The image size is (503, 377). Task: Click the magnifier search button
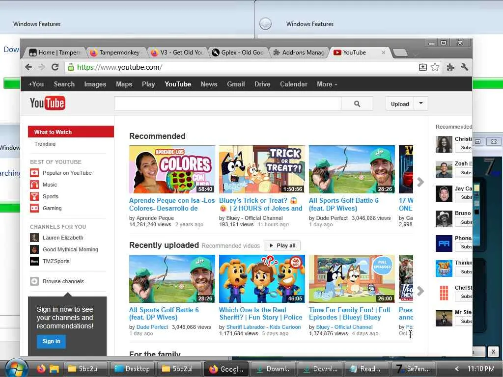[x=357, y=104]
